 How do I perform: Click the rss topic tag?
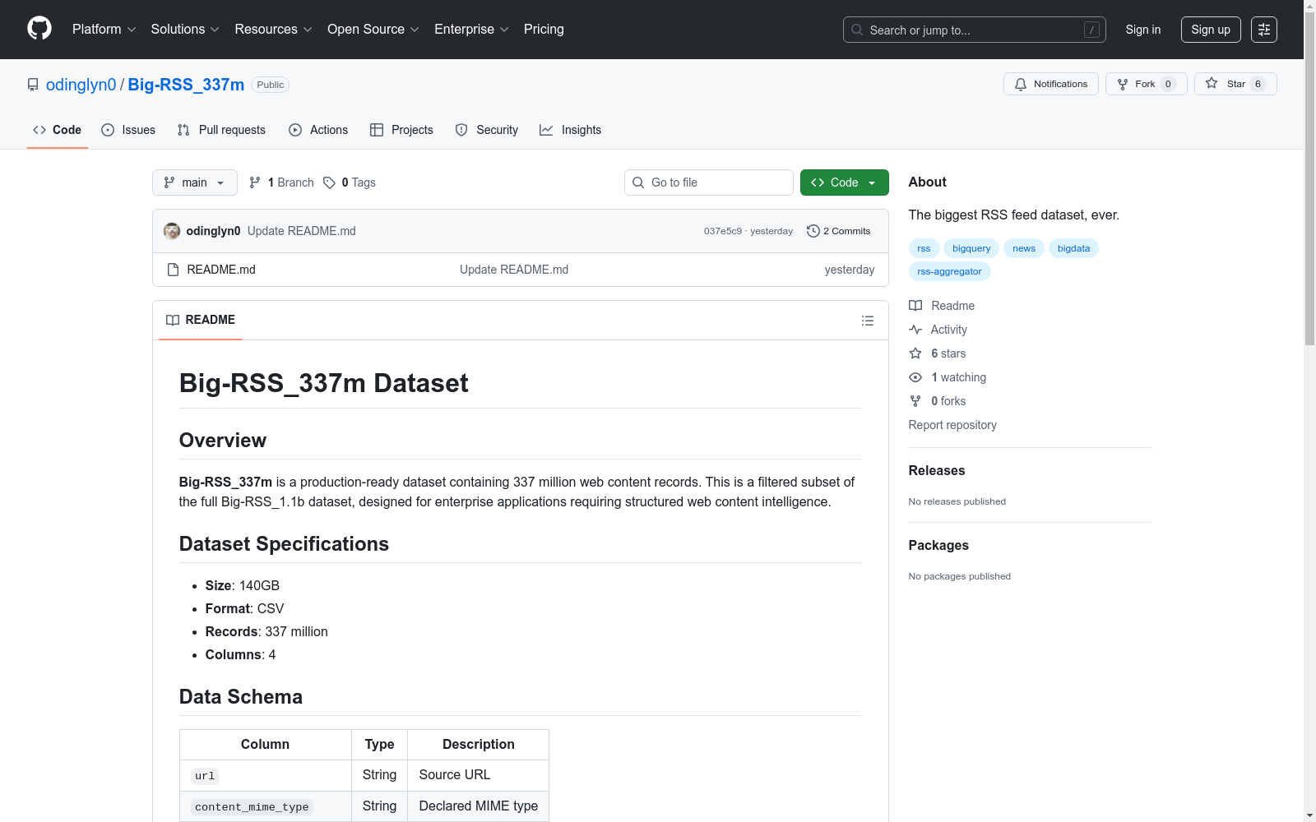pyautogui.click(x=924, y=248)
